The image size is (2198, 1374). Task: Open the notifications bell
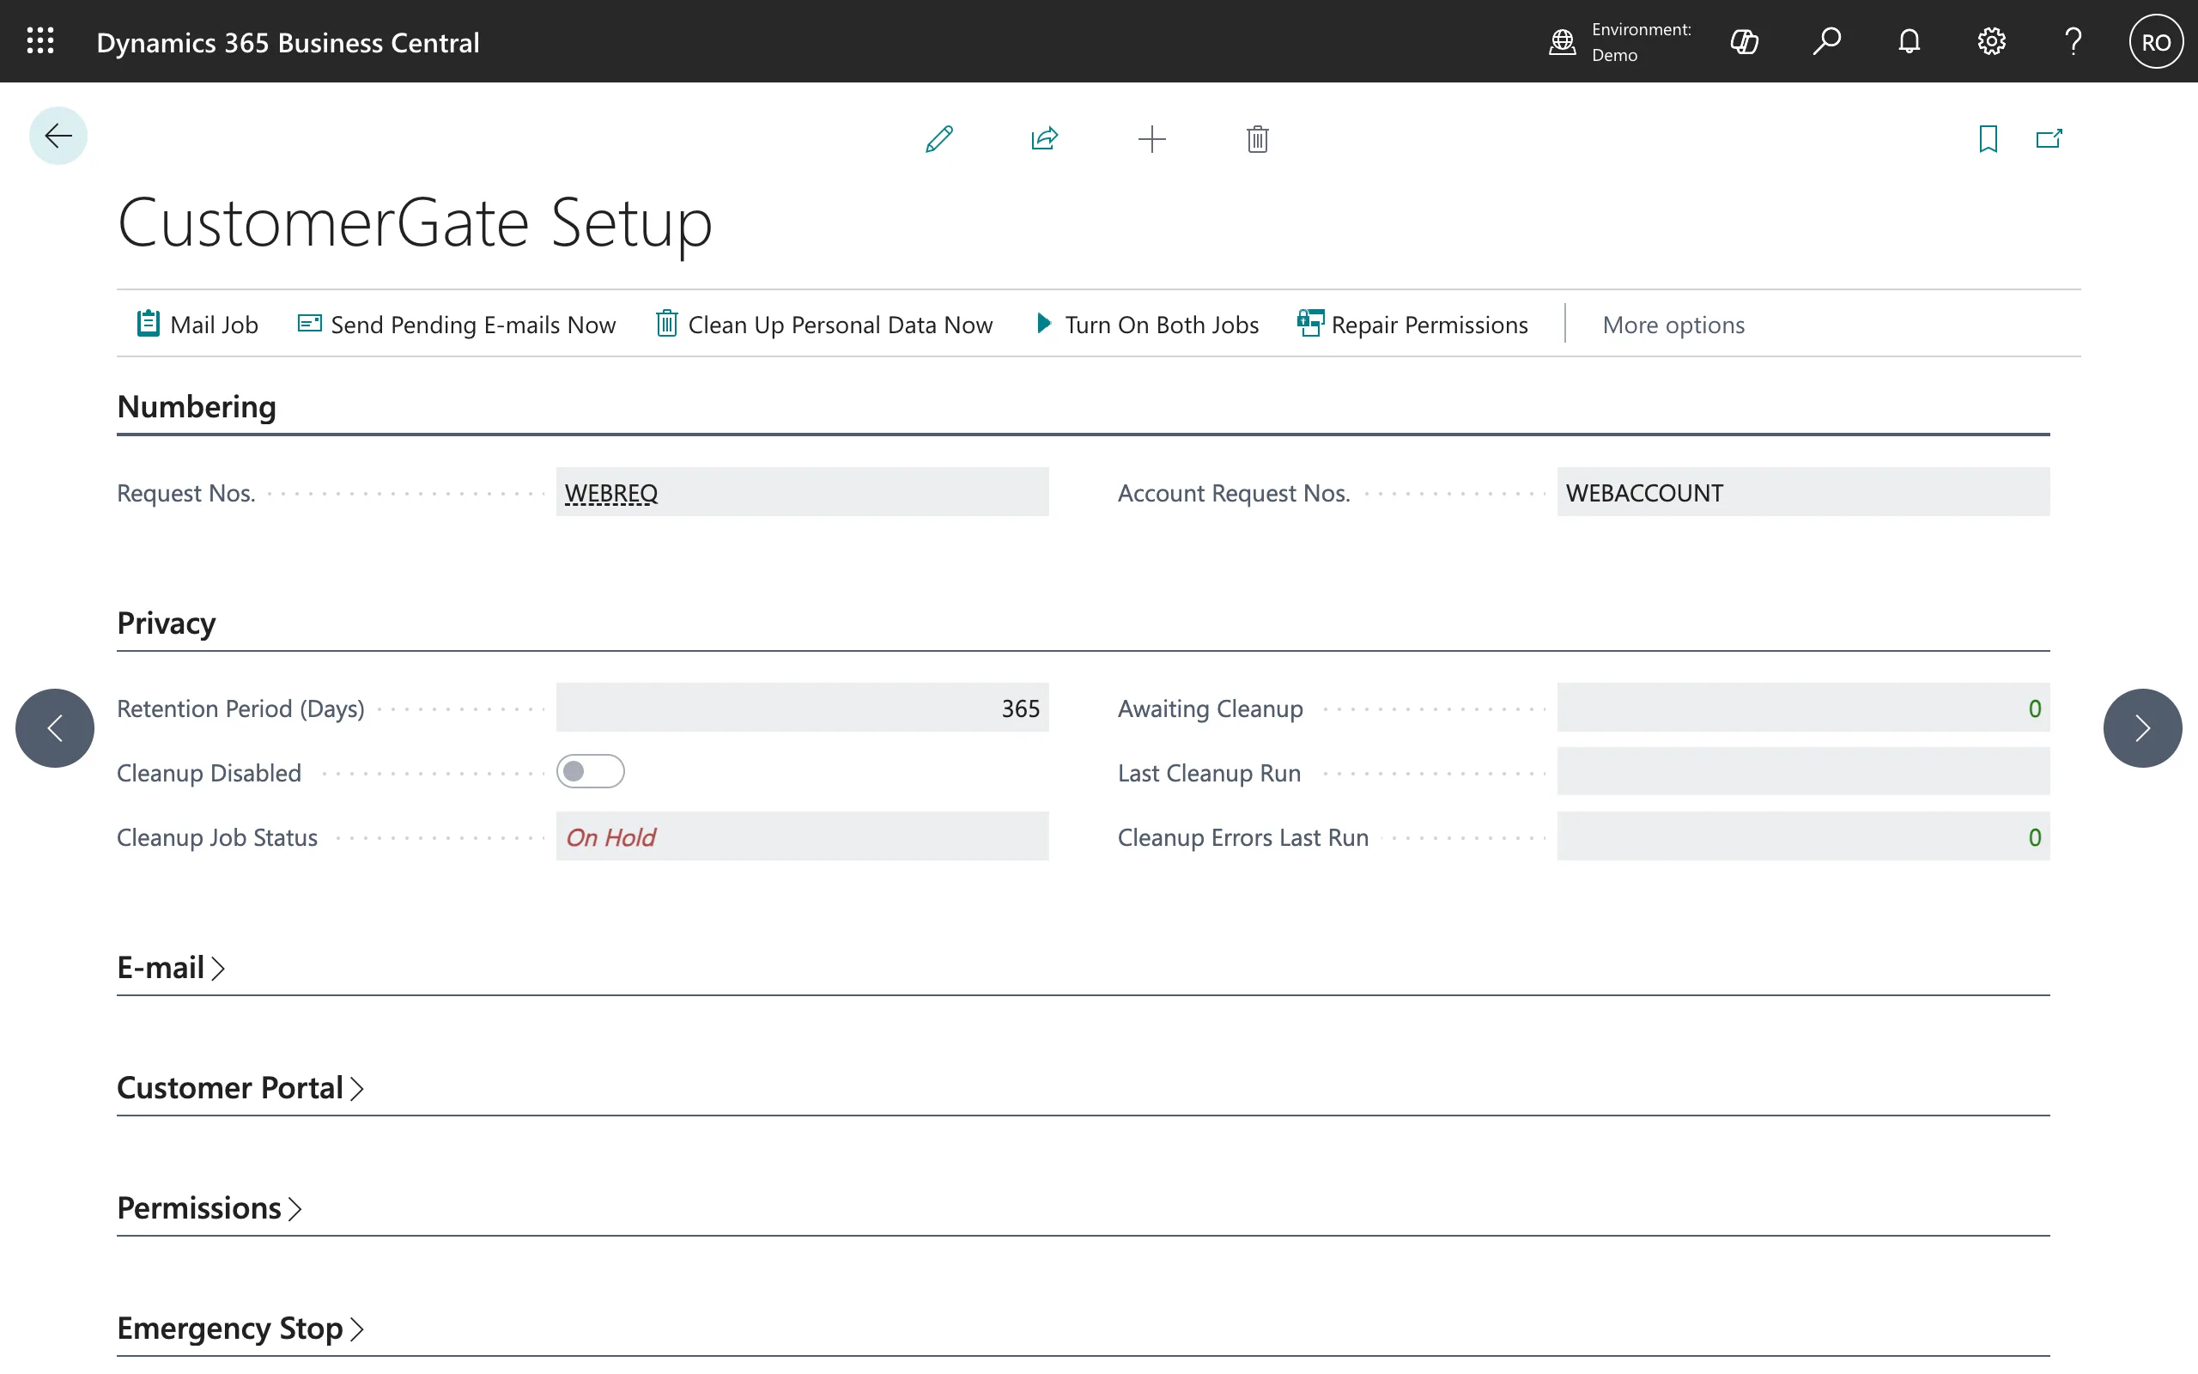pos(1910,42)
